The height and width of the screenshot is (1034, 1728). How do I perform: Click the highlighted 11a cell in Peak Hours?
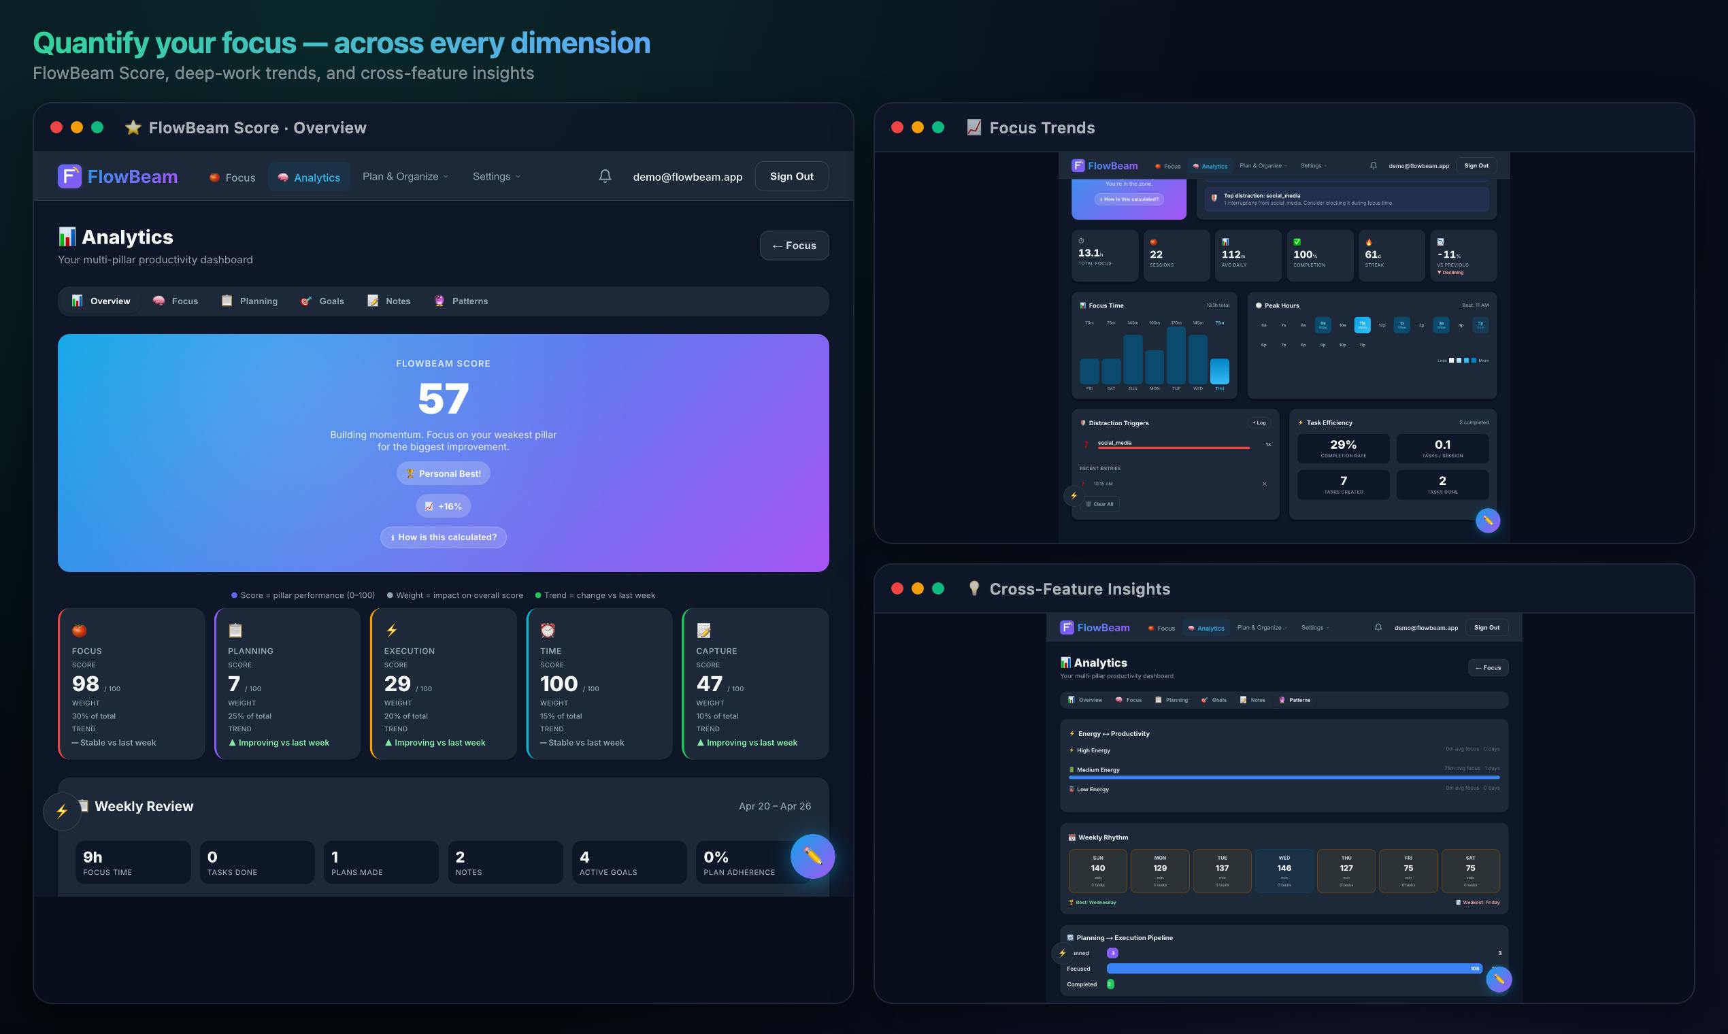tap(1362, 324)
